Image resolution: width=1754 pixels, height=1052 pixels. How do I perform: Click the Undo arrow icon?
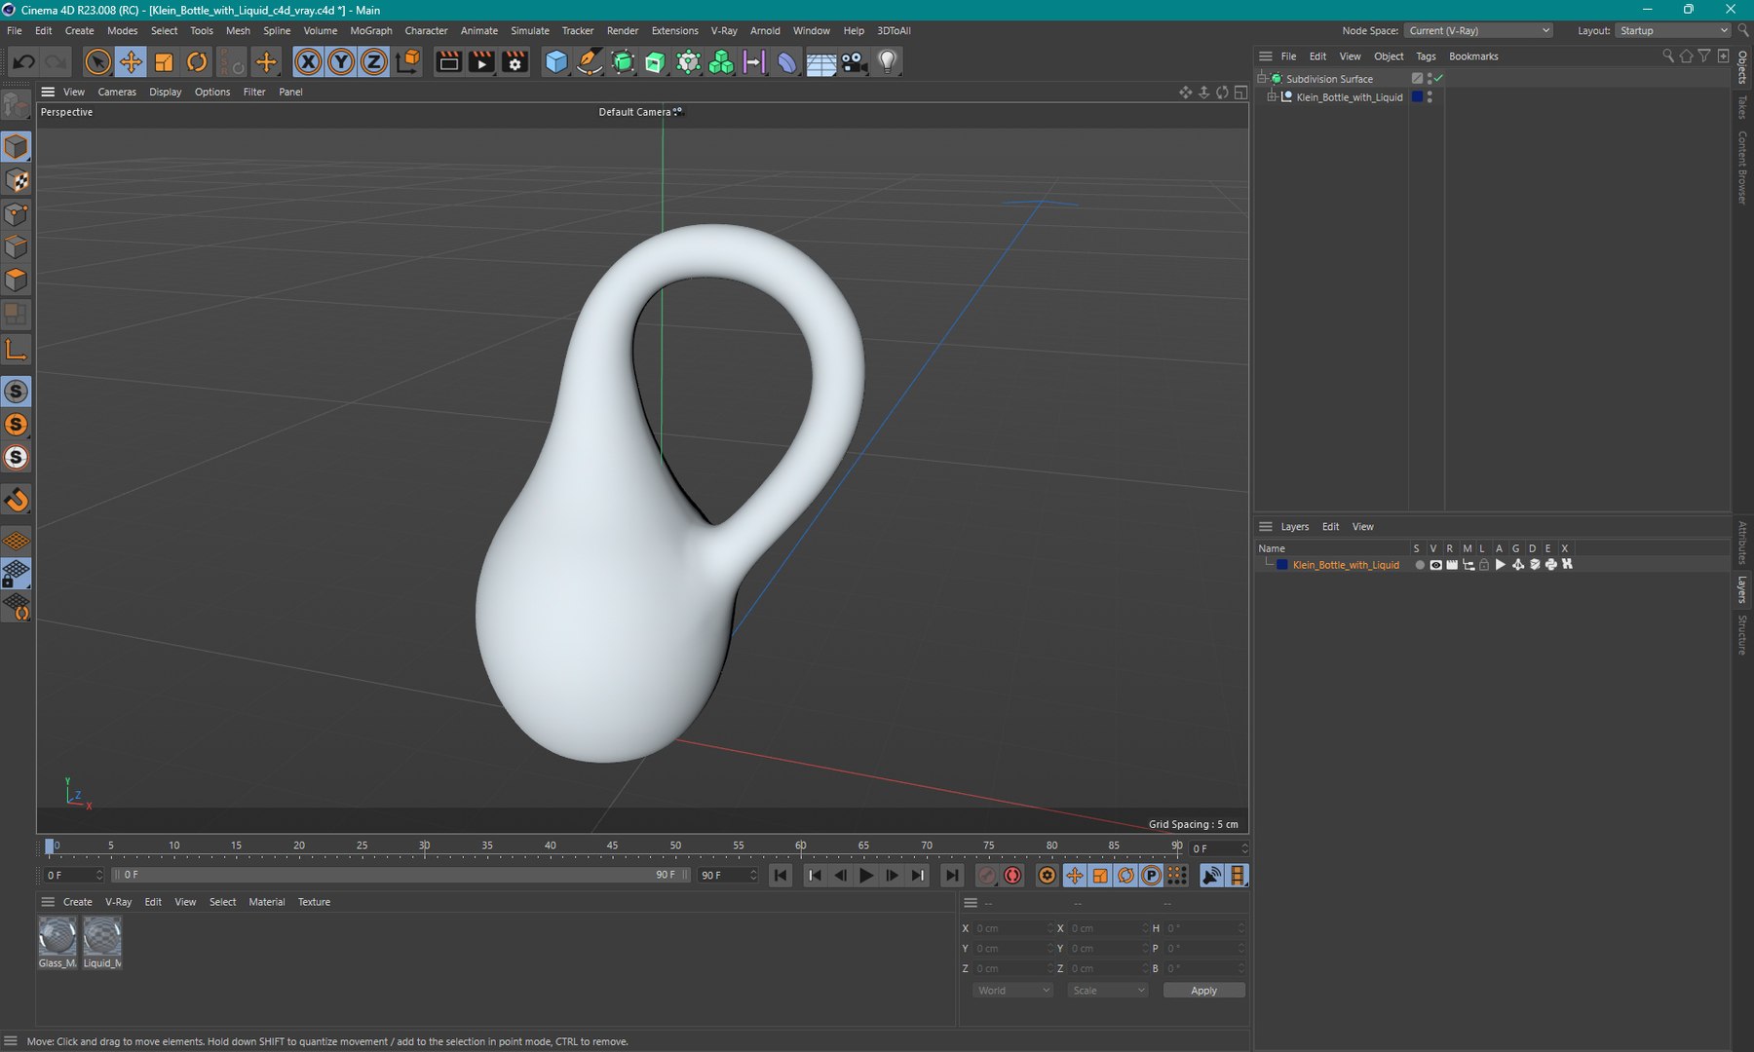(23, 62)
